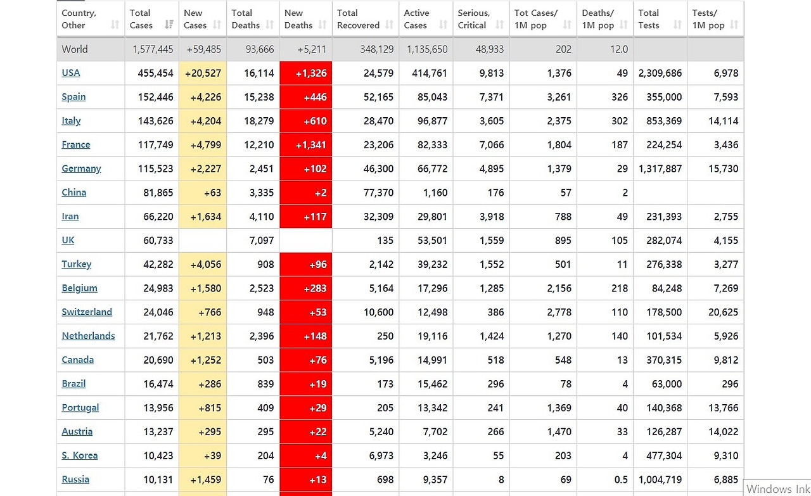Click the Windows Ink tooltip label
Viewport: 811px width, 496px height.
777,488
